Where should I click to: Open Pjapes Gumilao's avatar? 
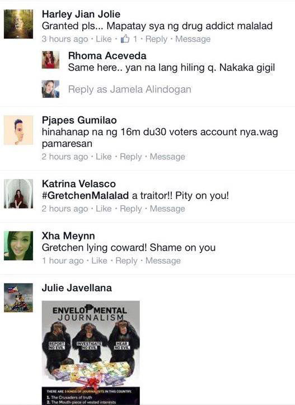(x=18, y=130)
